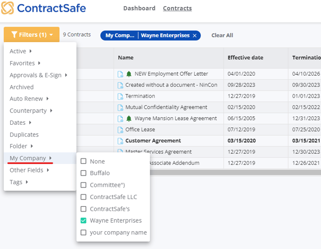The image size is (321, 249).
Task: Click the horizontal scrollbar under the table
Action: pyautogui.click(x=236, y=172)
